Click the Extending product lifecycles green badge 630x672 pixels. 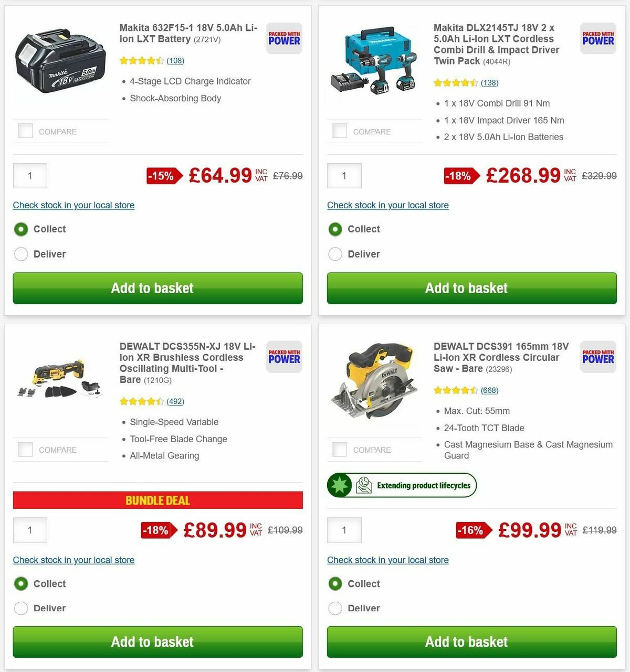pyautogui.click(x=402, y=485)
